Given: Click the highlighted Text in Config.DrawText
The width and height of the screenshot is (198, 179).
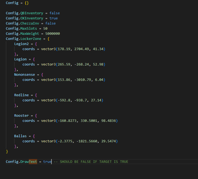Looking at the screenshot, I should click(33, 162).
